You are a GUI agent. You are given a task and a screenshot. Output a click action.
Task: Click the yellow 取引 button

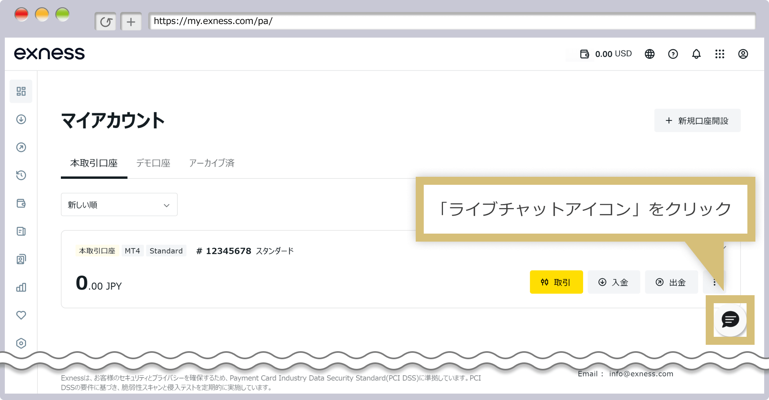click(556, 282)
